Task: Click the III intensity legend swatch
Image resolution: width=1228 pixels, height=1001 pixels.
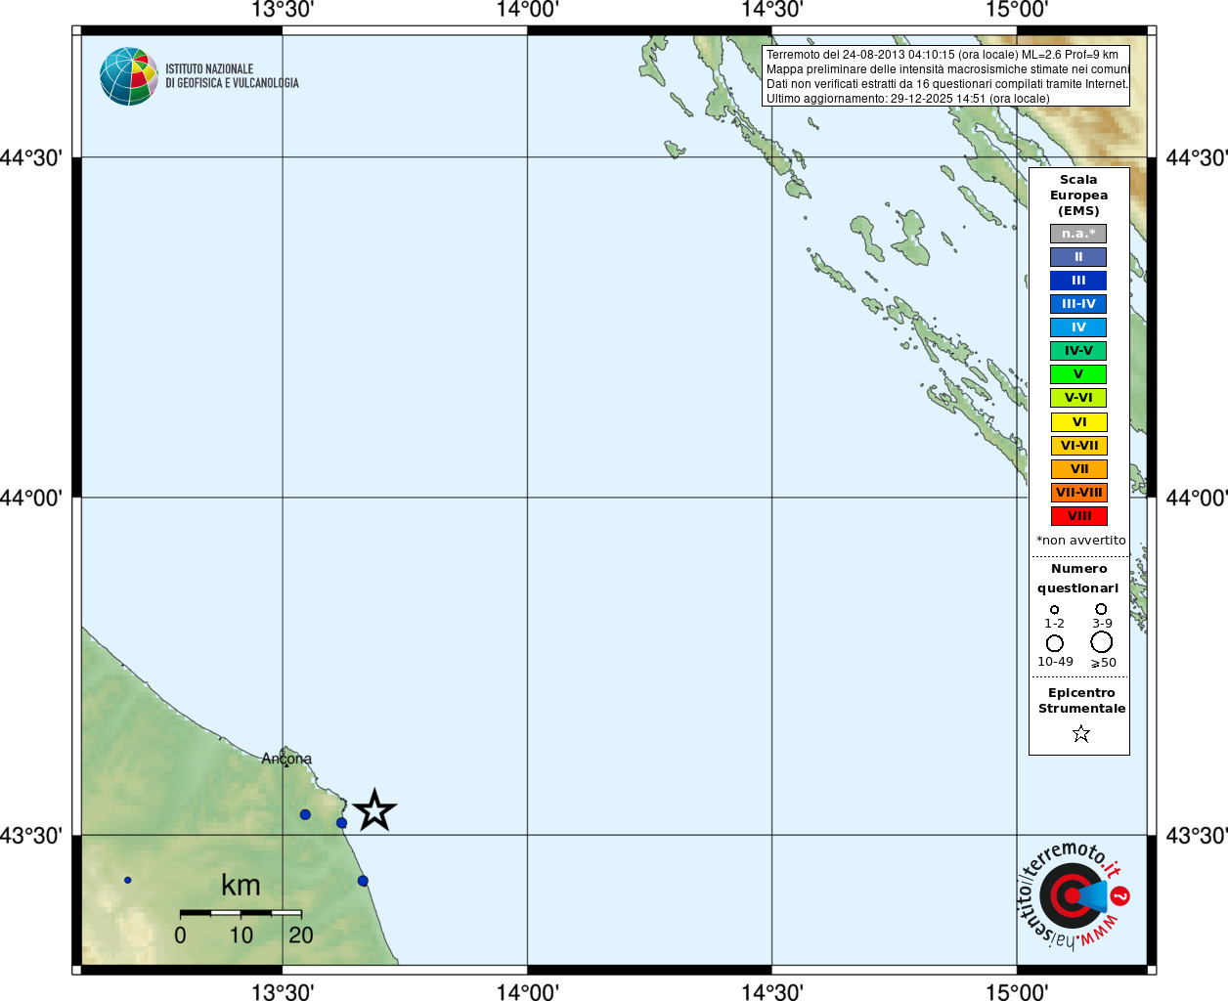Action: tap(1078, 281)
